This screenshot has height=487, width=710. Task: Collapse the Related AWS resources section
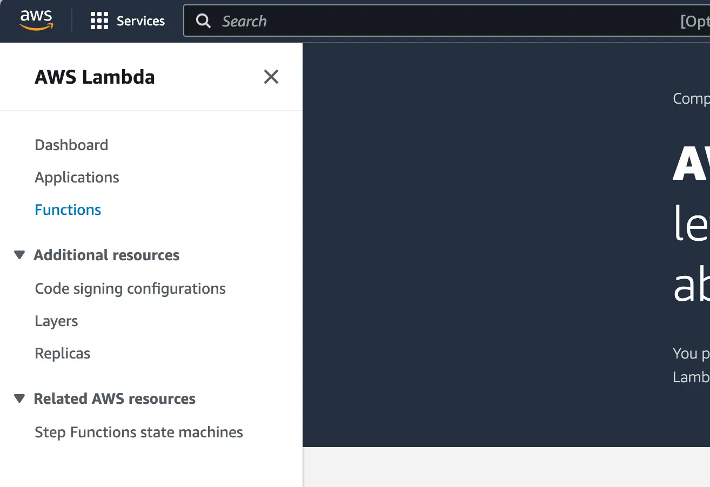pos(19,398)
